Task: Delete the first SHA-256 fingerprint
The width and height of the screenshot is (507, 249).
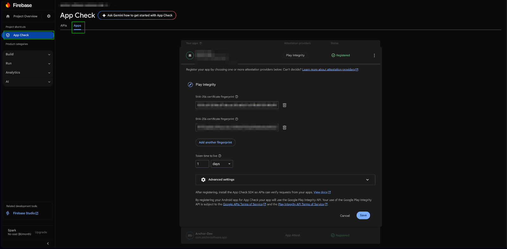Action: click(x=285, y=105)
